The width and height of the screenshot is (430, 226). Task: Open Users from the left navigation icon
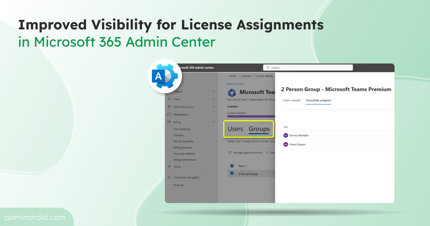168,99
